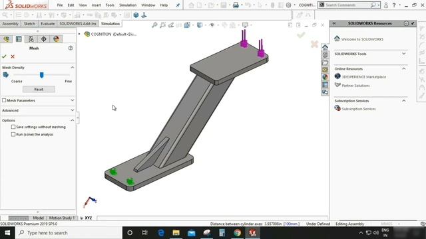
Task: Click the Print icon in title bar
Action: pos(236,5)
